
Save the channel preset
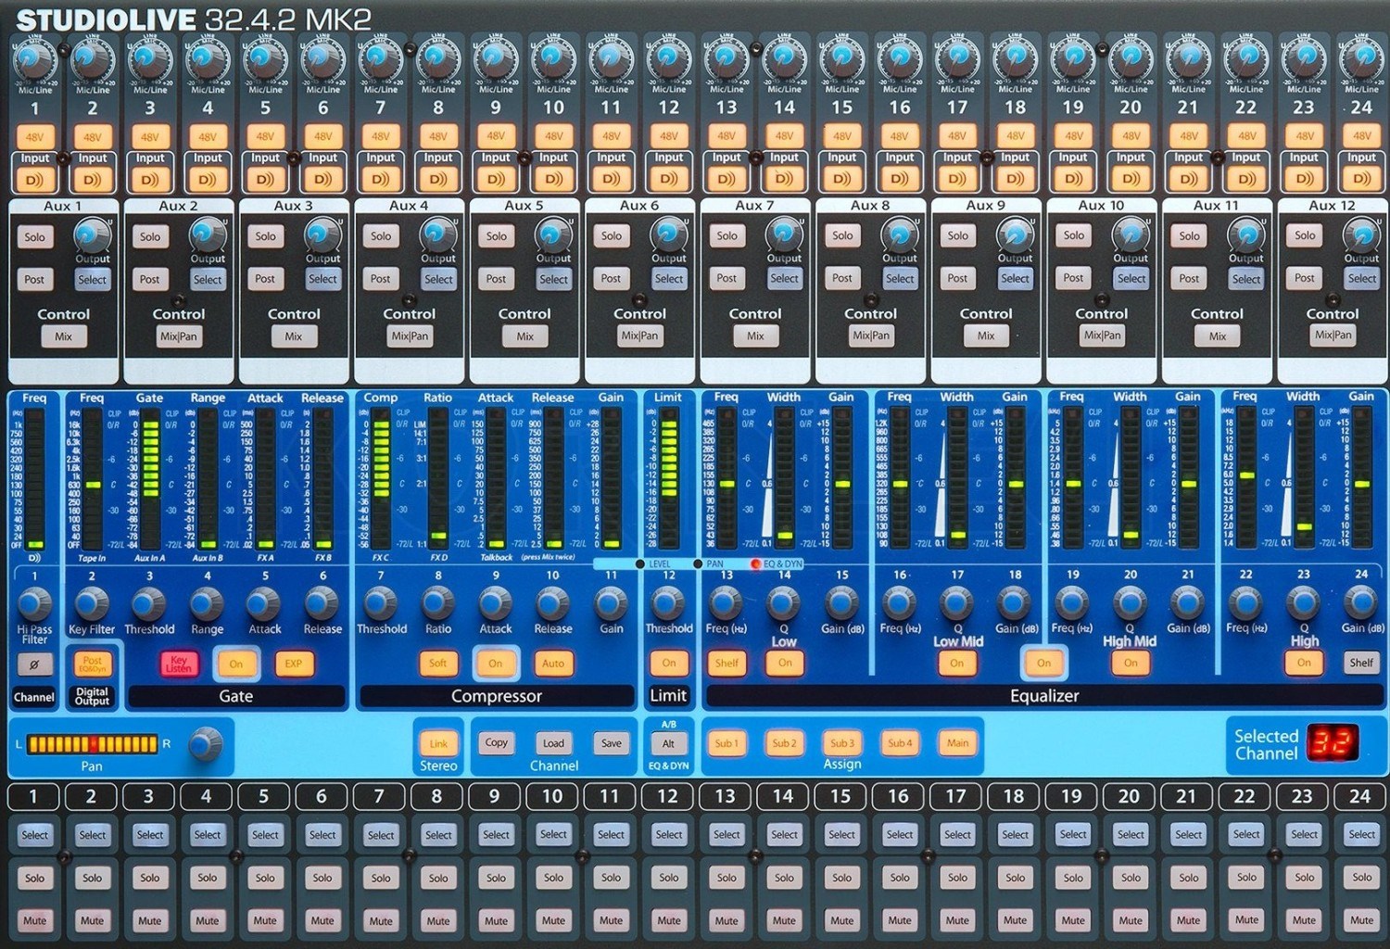[x=612, y=743]
